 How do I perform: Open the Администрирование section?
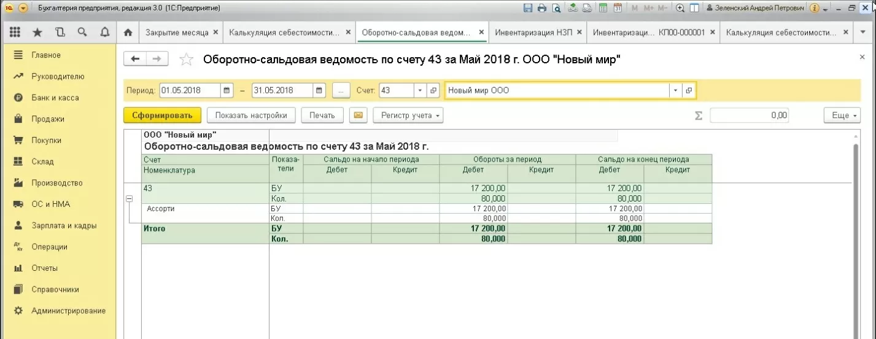point(68,311)
